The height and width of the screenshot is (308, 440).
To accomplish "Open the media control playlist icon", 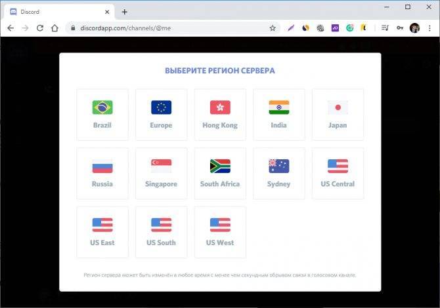I will tap(385, 28).
